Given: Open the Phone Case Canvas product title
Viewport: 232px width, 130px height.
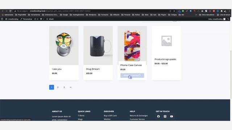Looking at the screenshot, I should (131, 65).
